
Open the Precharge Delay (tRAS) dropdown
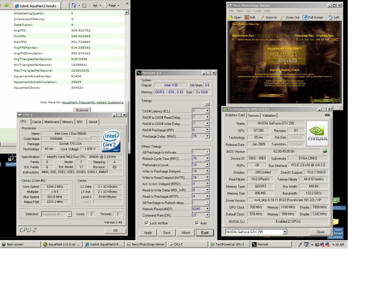207,136
